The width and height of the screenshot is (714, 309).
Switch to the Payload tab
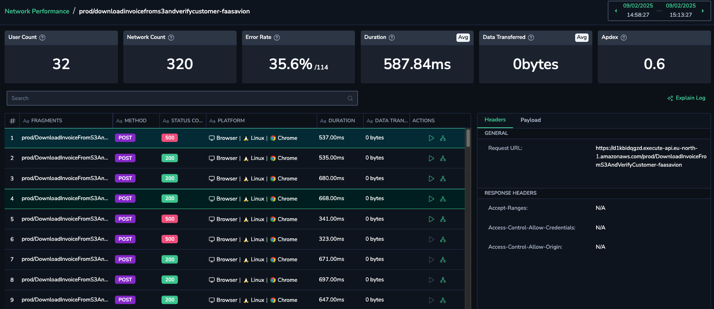click(530, 120)
